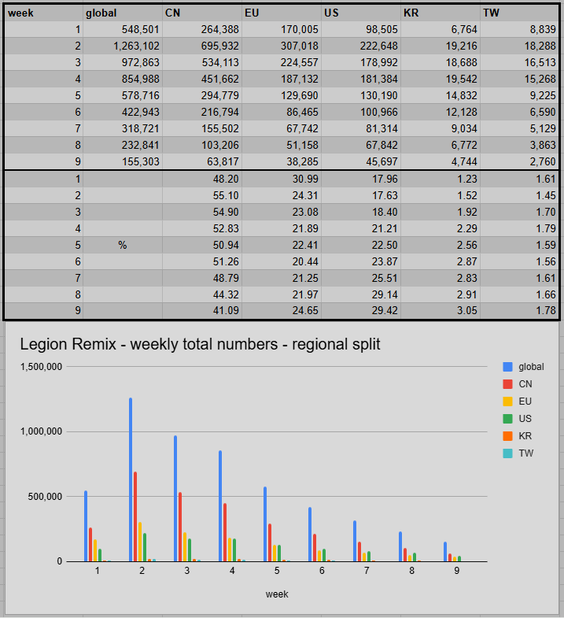Click the US percentage cell 29.42

361,311
